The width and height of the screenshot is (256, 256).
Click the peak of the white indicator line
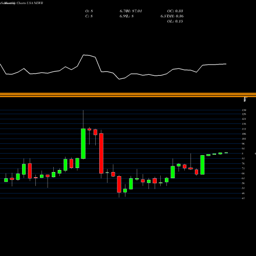pos(83,55)
